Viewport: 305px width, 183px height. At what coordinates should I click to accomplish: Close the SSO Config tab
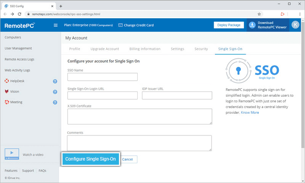[x=52, y=6]
